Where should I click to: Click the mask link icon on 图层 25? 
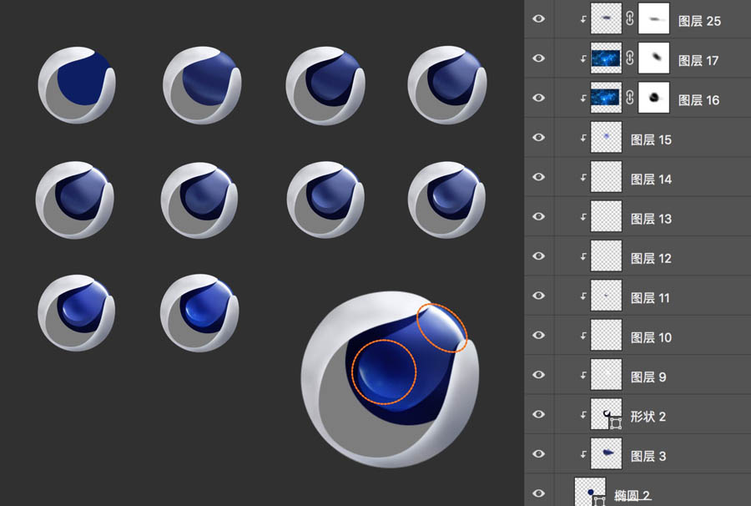click(x=630, y=18)
